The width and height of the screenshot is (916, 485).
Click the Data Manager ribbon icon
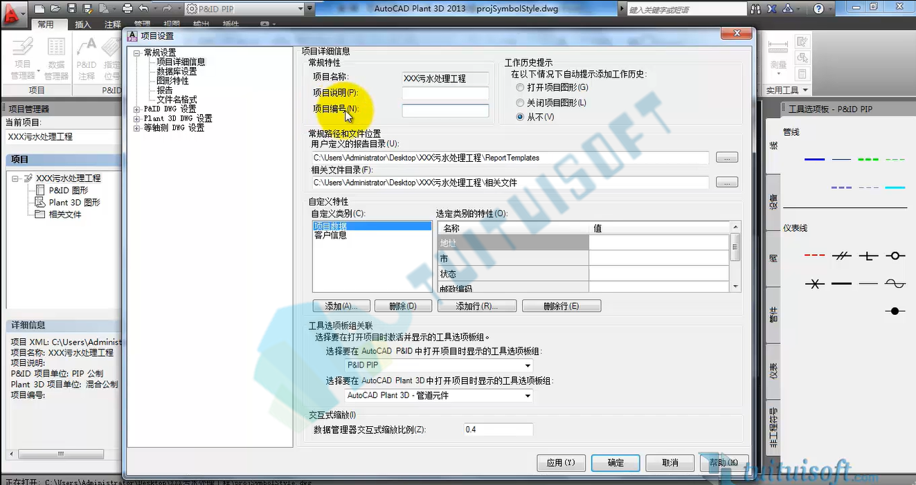pyautogui.click(x=56, y=59)
